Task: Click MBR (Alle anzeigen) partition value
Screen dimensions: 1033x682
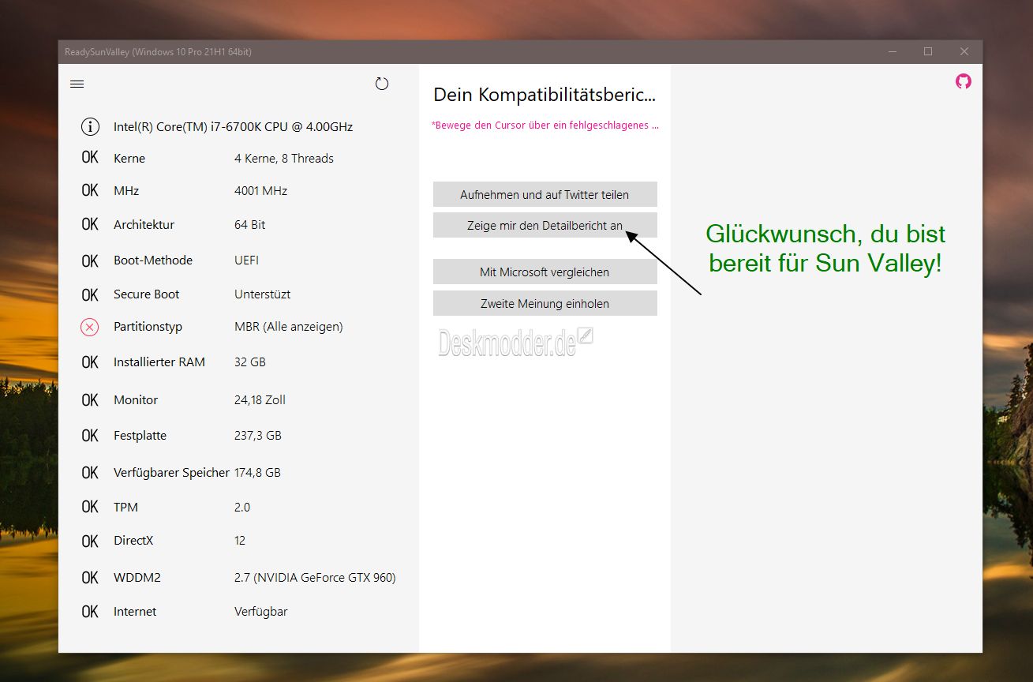Action: coord(289,326)
